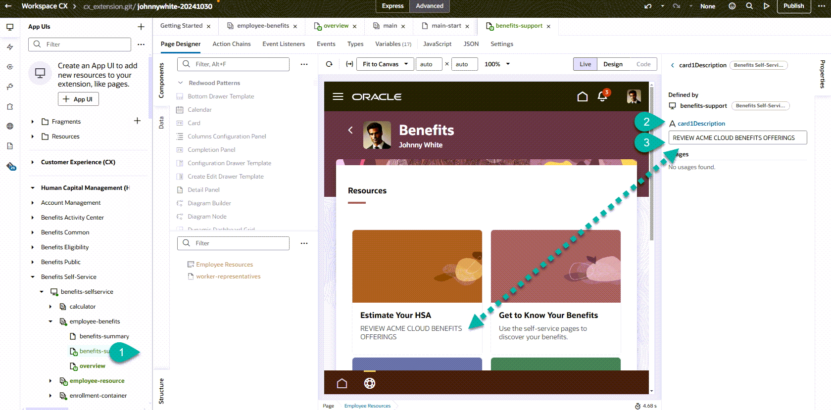
Task: Click the hamburger menu in Oracle preview
Action: (338, 96)
